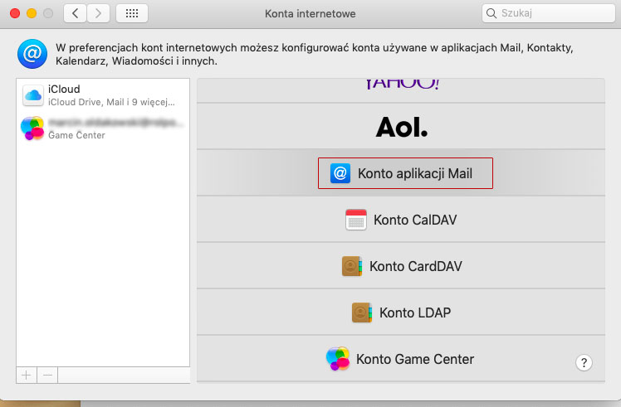Select the iCloud account in the sidebar

click(x=103, y=95)
